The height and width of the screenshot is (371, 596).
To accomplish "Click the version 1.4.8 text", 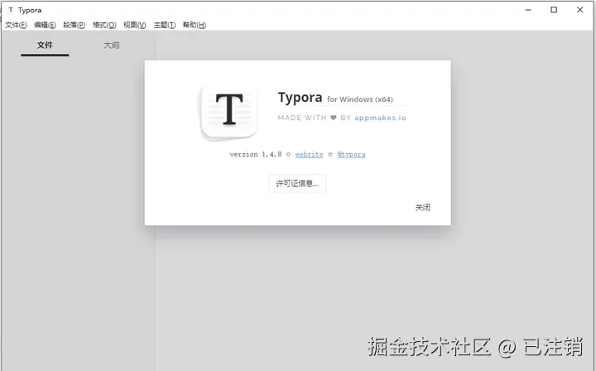I will [x=256, y=154].
